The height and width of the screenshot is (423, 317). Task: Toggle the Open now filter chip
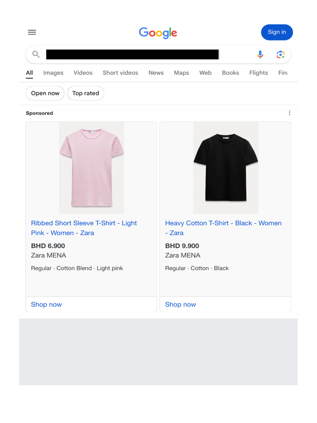pos(45,93)
